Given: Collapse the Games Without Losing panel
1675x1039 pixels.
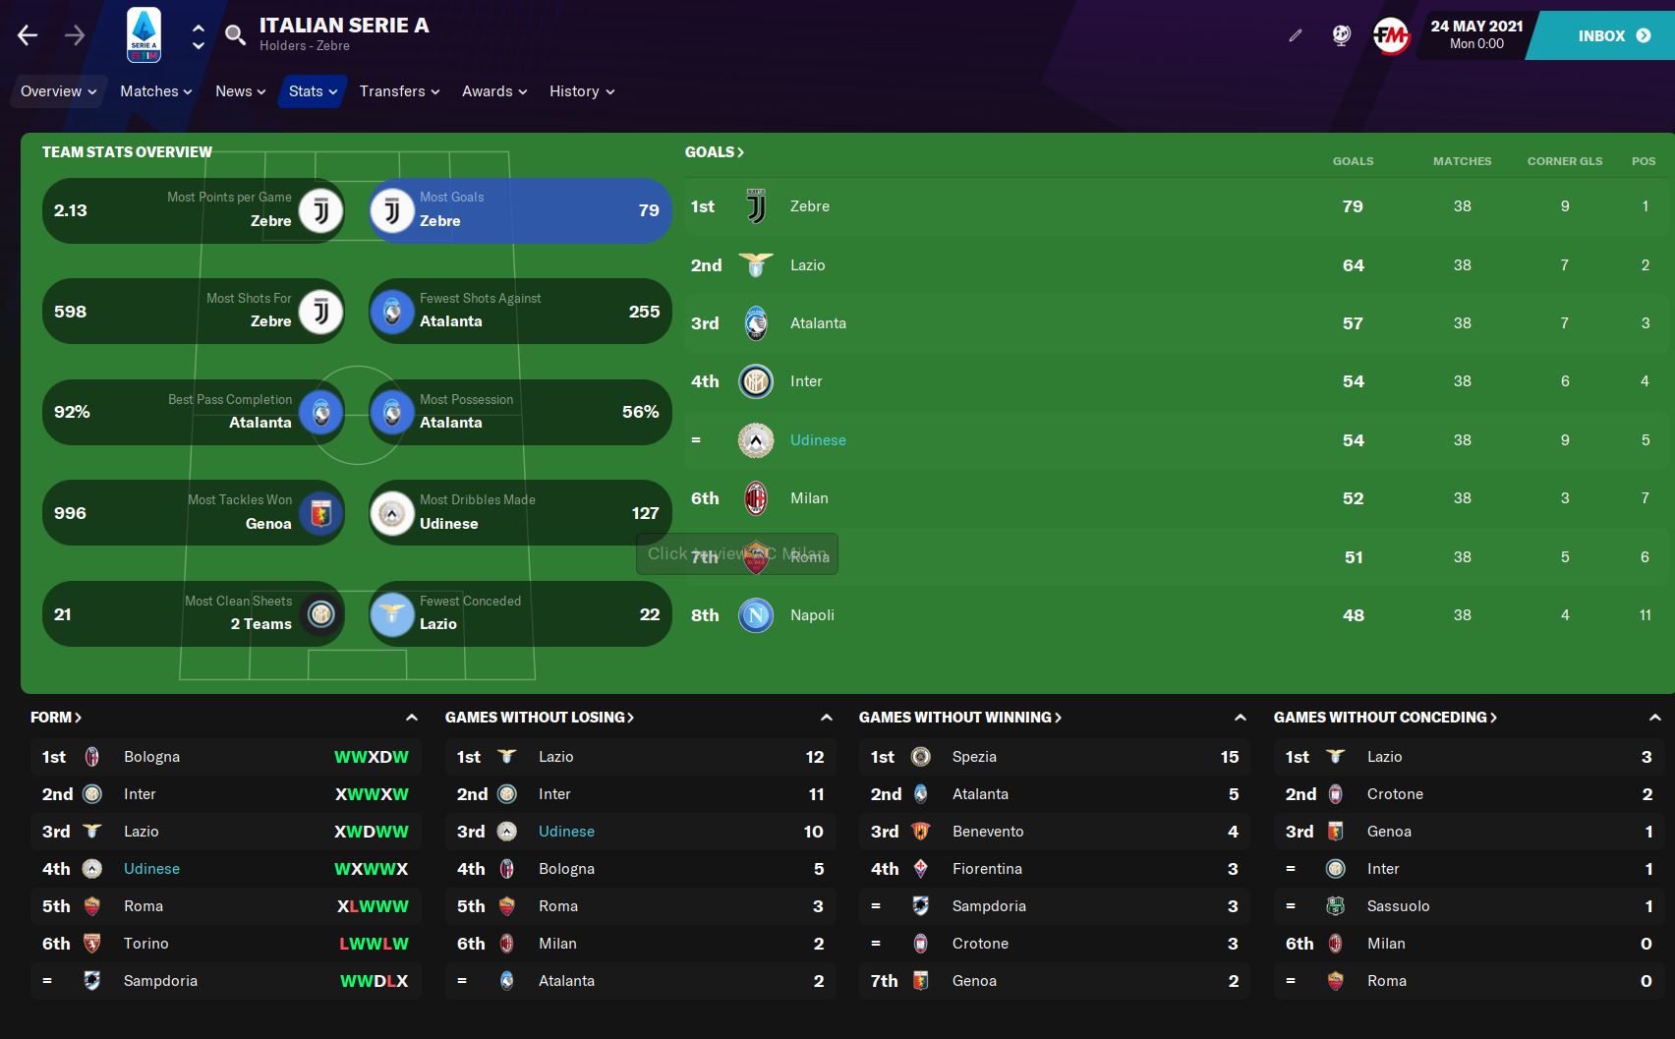Looking at the screenshot, I should (x=827, y=718).
